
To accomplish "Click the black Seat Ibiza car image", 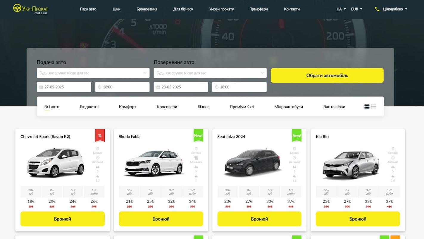I will 253,163.
